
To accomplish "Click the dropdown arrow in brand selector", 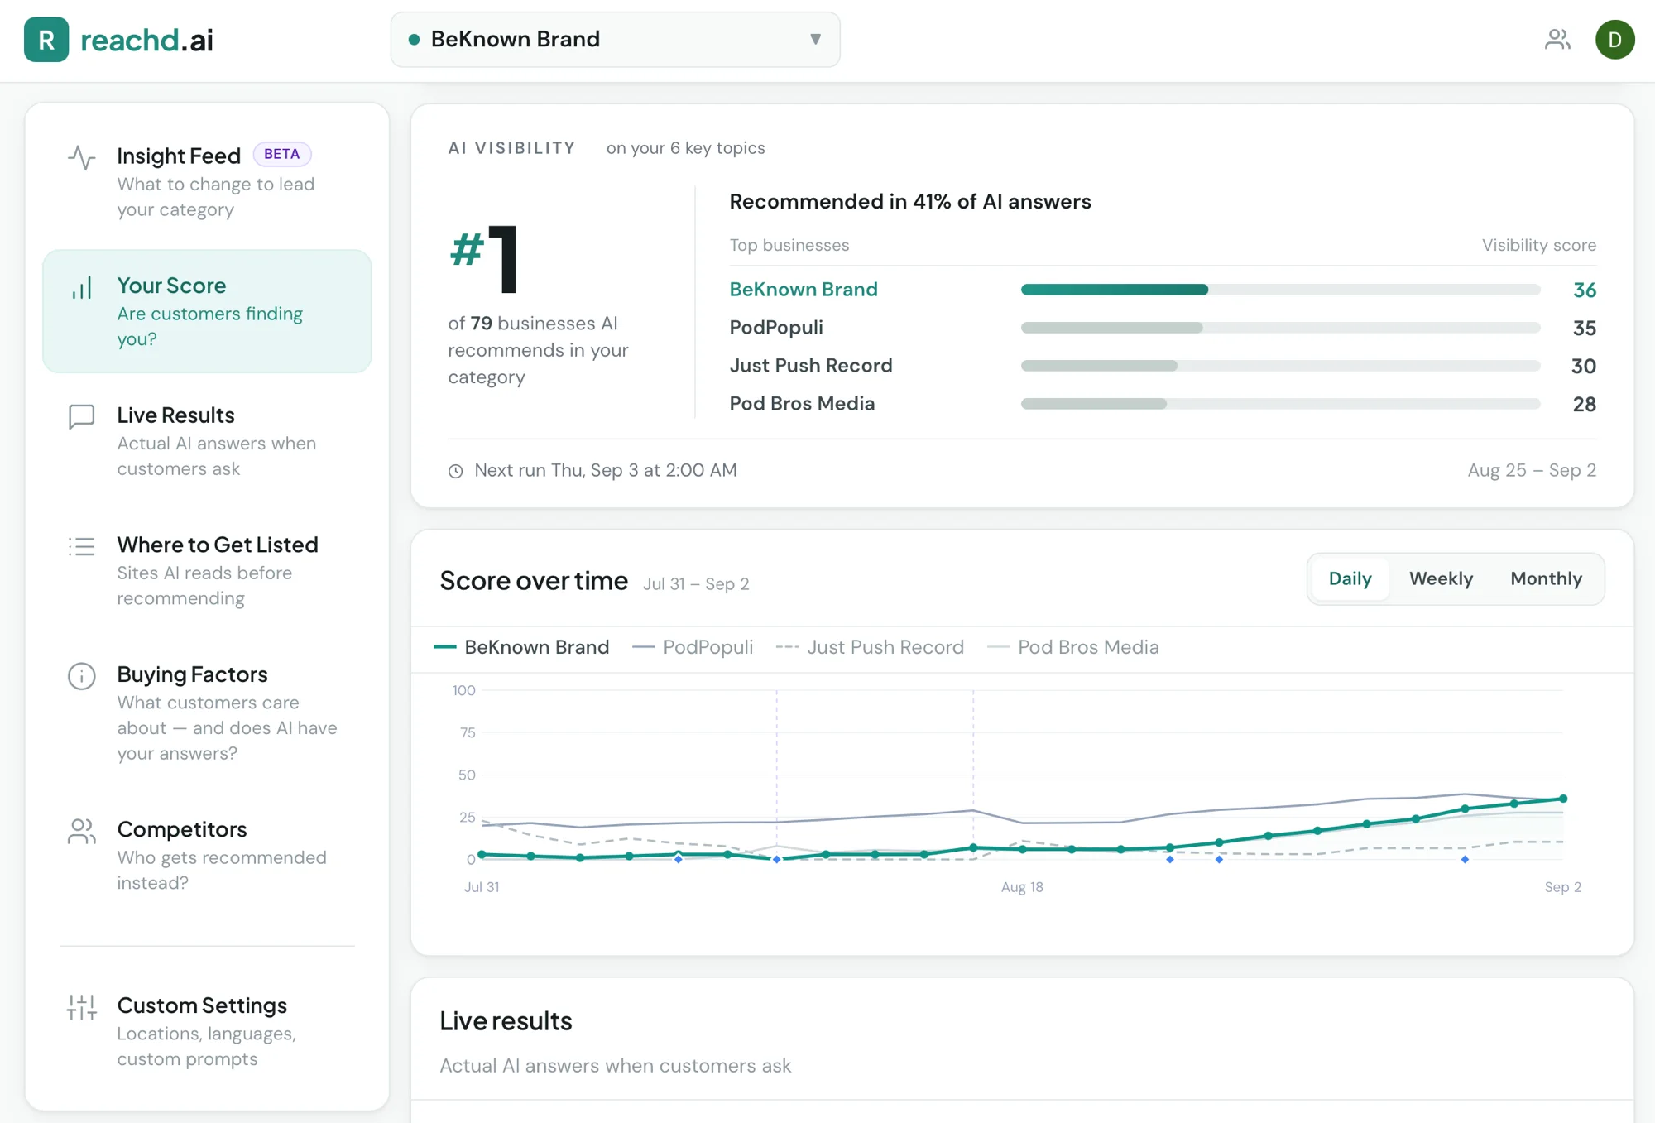I will 815,40.
